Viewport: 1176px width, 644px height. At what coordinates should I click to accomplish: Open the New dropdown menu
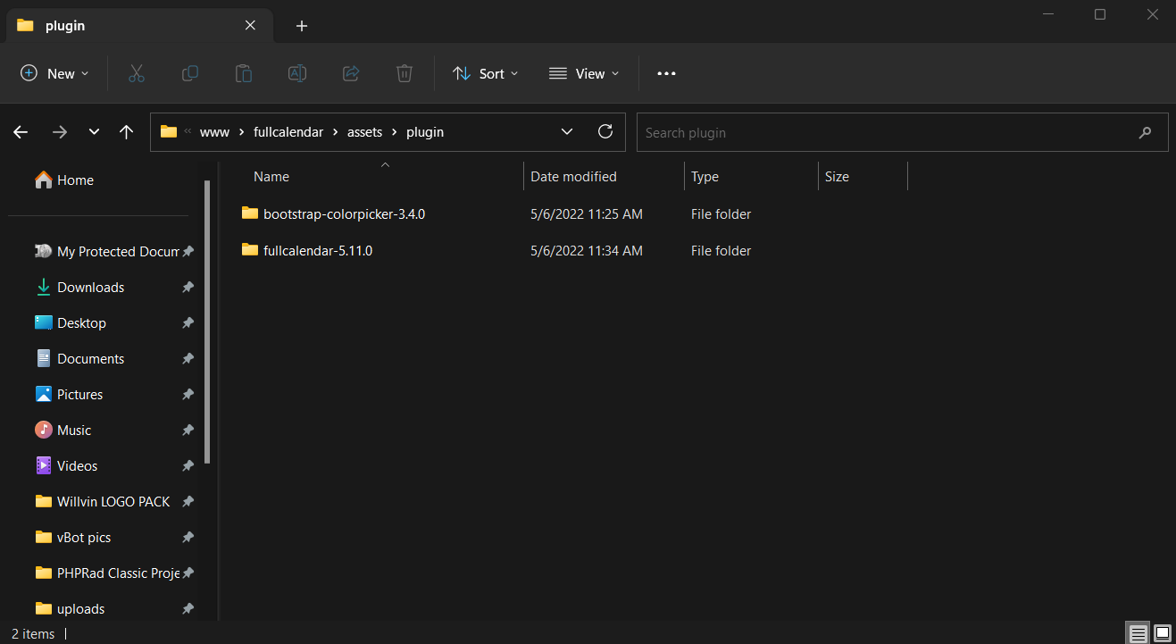click(54, 73)
